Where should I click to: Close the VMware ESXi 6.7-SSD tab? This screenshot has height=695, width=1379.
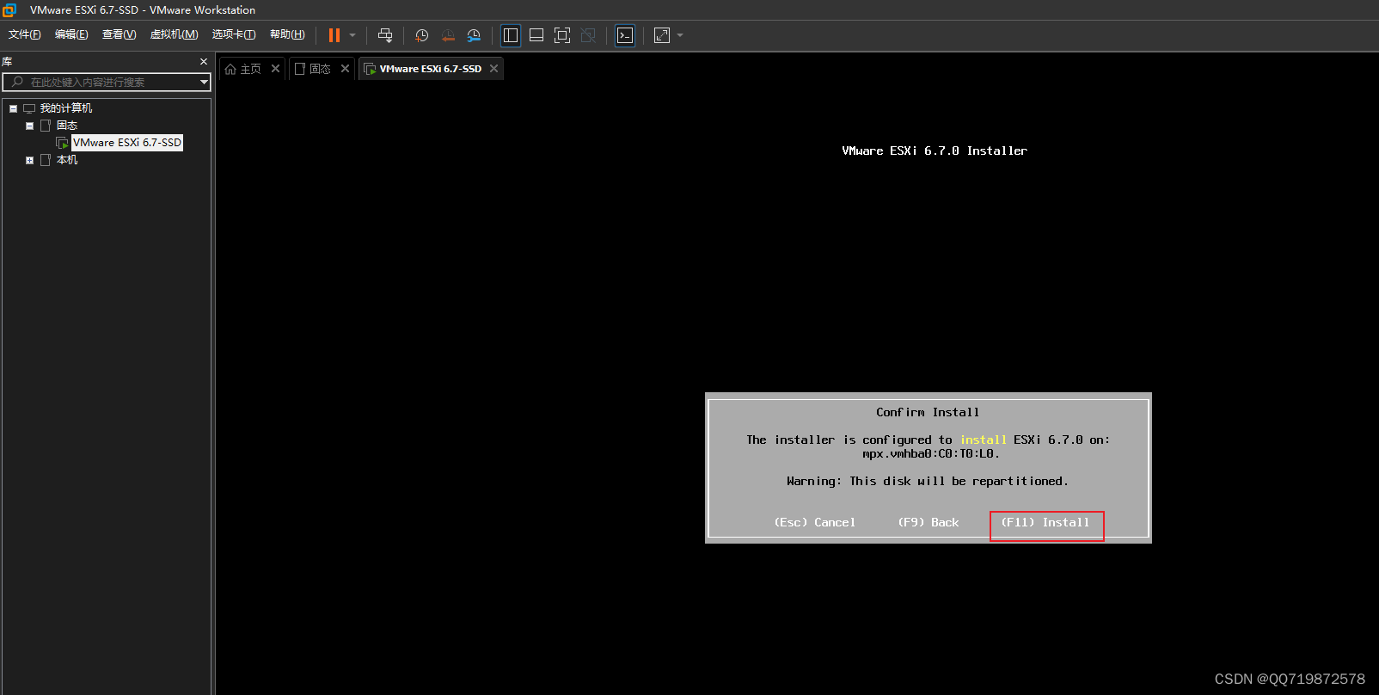pos(493,69)
